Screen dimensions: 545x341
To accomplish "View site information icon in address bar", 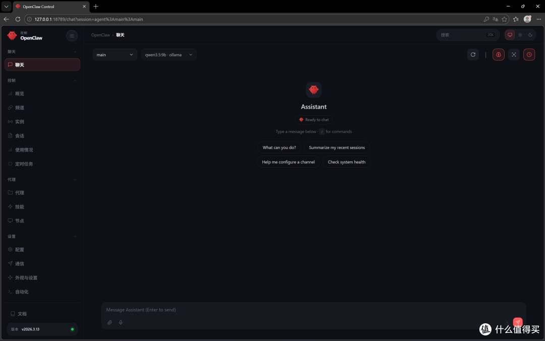I will point(30,19).
